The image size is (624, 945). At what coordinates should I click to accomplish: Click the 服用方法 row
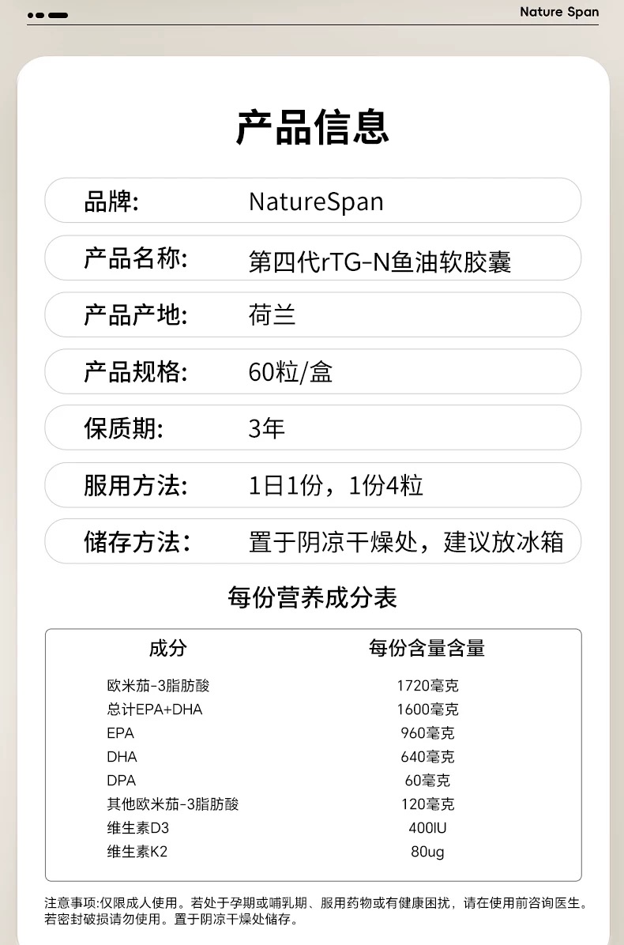(x=313, y=485)
